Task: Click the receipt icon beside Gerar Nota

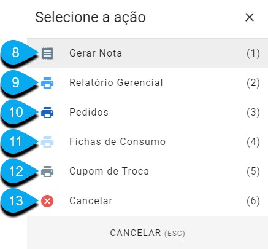Action: tap(47, 53)
